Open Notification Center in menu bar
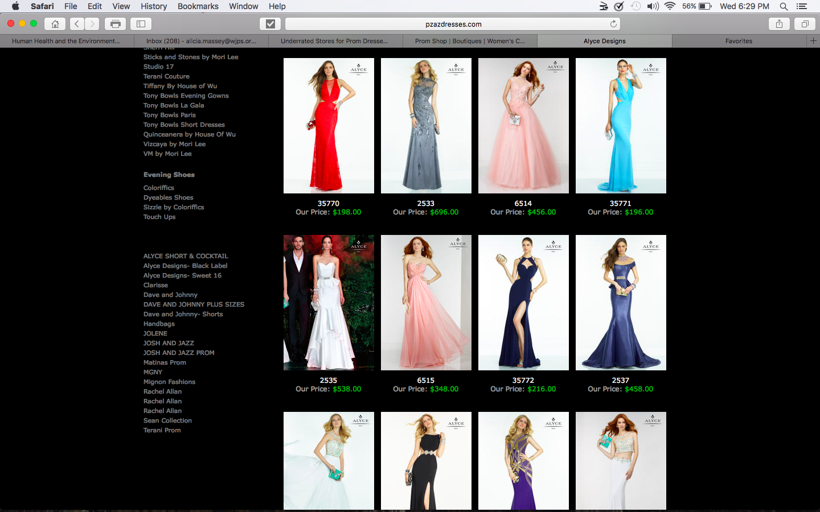Viewport: 820px width, 512px height. 802,6
